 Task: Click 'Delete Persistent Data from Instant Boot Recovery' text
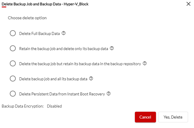(62, 94)
